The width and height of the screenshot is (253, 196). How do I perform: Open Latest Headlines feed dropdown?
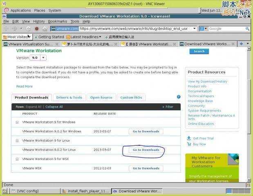tap(84, 37)
